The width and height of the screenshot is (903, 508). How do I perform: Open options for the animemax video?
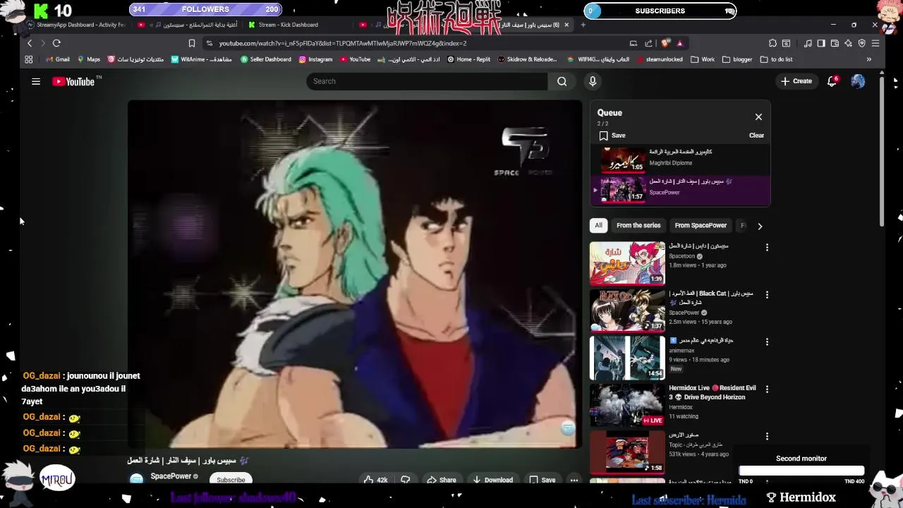tap(767, 342)
